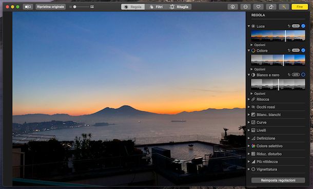The width and height of the screenshot is (313, 189).
Task: Click the yellow Fine button
Action: tap(300, 7)
